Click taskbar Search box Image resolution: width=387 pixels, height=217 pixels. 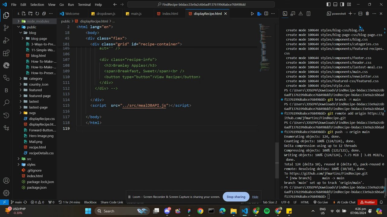[x=122, y=211]
